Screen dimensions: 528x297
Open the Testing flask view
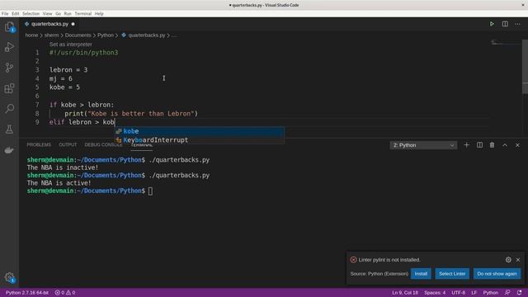click(x=9, y=130)
